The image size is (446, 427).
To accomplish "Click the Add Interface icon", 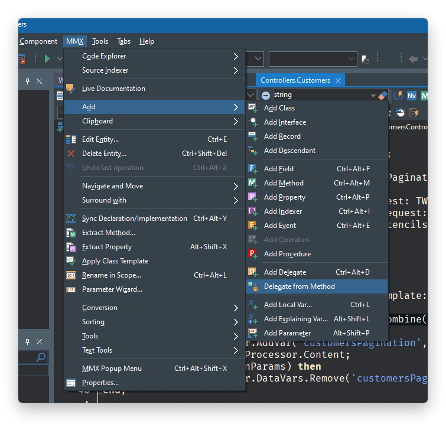I will point(253,122).
